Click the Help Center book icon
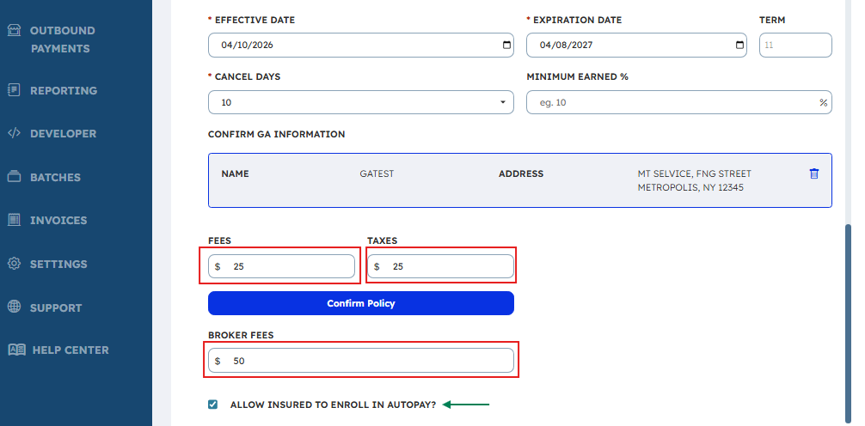Viewport: 865px width, 426px height. tap(16, 350)
